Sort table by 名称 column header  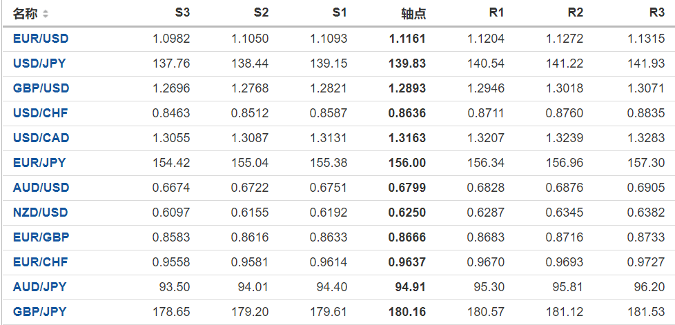pyautogui.click(x=26, y=14)
